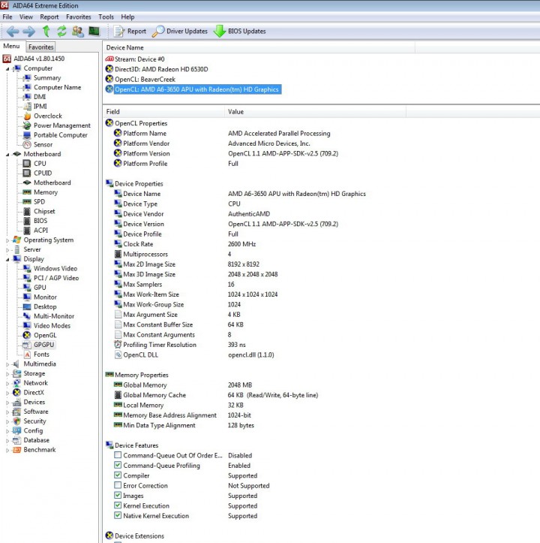Image resolution: width=540 pixels, height=543 pixels.
Task: Click the Error Correction checkbox
Action: coord(118,485)
